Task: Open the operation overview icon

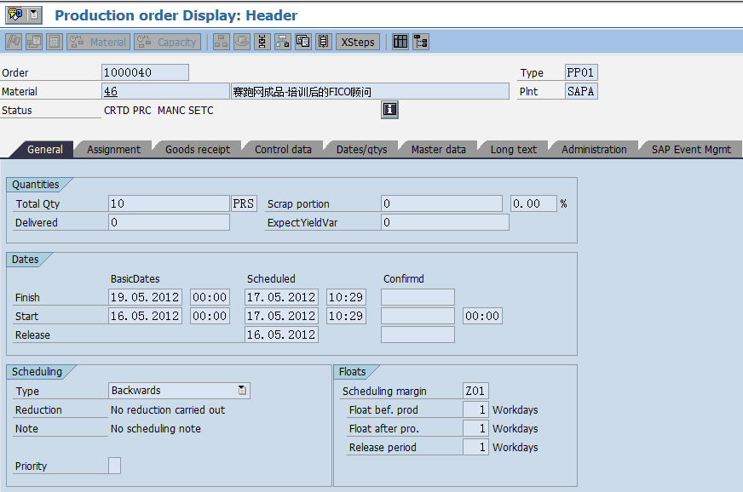Action: click(262, 42)
